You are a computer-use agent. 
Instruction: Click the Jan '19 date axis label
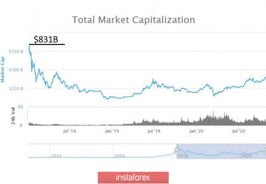point(112,131)
